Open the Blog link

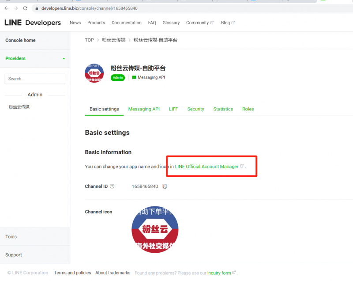pos(225,23)
